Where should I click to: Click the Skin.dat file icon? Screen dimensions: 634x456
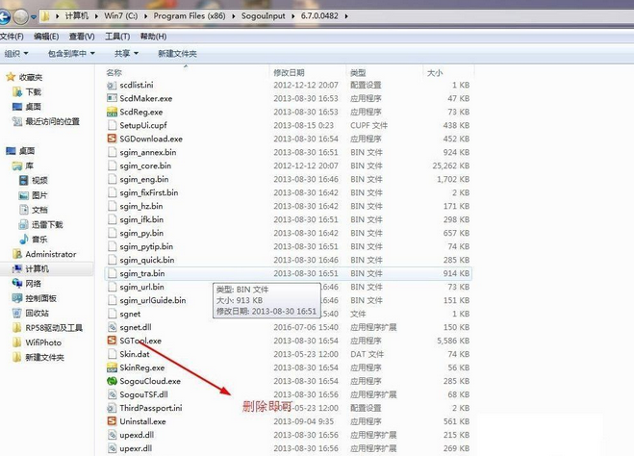click(112, 354)
